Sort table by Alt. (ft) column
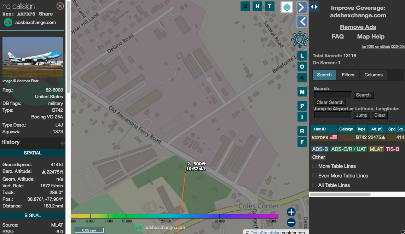Viewport: 405px width, 234px height. point(377,129)
